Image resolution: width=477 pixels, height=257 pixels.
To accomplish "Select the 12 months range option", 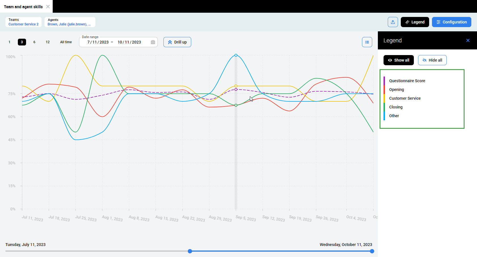I will click(48, 42).
